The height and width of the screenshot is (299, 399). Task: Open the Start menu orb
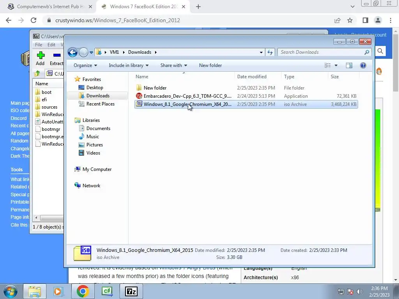[x=10, y=291]
